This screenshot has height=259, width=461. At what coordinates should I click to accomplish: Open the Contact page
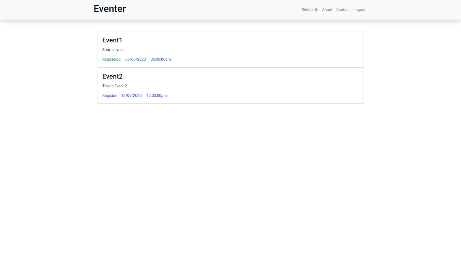tap(343, 10)
